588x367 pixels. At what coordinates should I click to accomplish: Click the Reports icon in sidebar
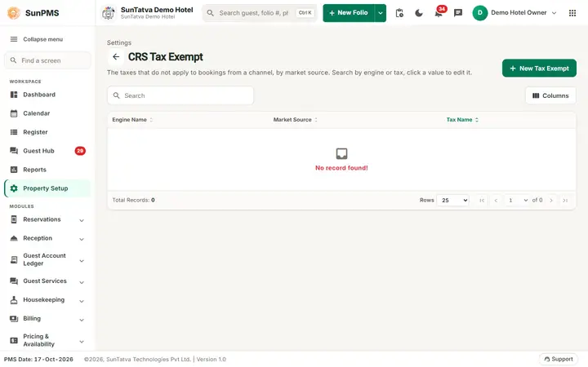click(14, 170)
